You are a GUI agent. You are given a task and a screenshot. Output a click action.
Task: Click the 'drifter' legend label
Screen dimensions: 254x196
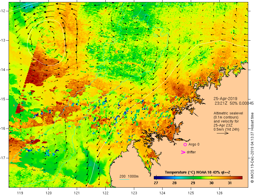coord(191,152)
